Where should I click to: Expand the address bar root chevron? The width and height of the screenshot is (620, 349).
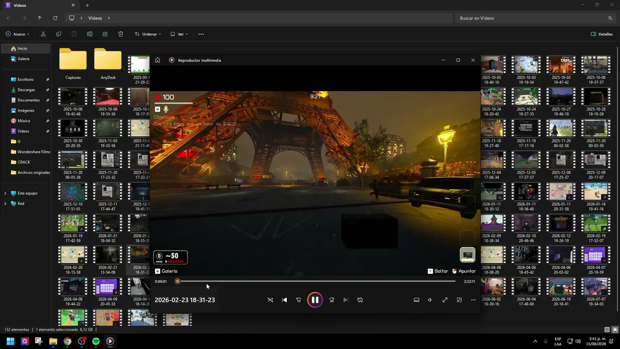coord(81,18)
